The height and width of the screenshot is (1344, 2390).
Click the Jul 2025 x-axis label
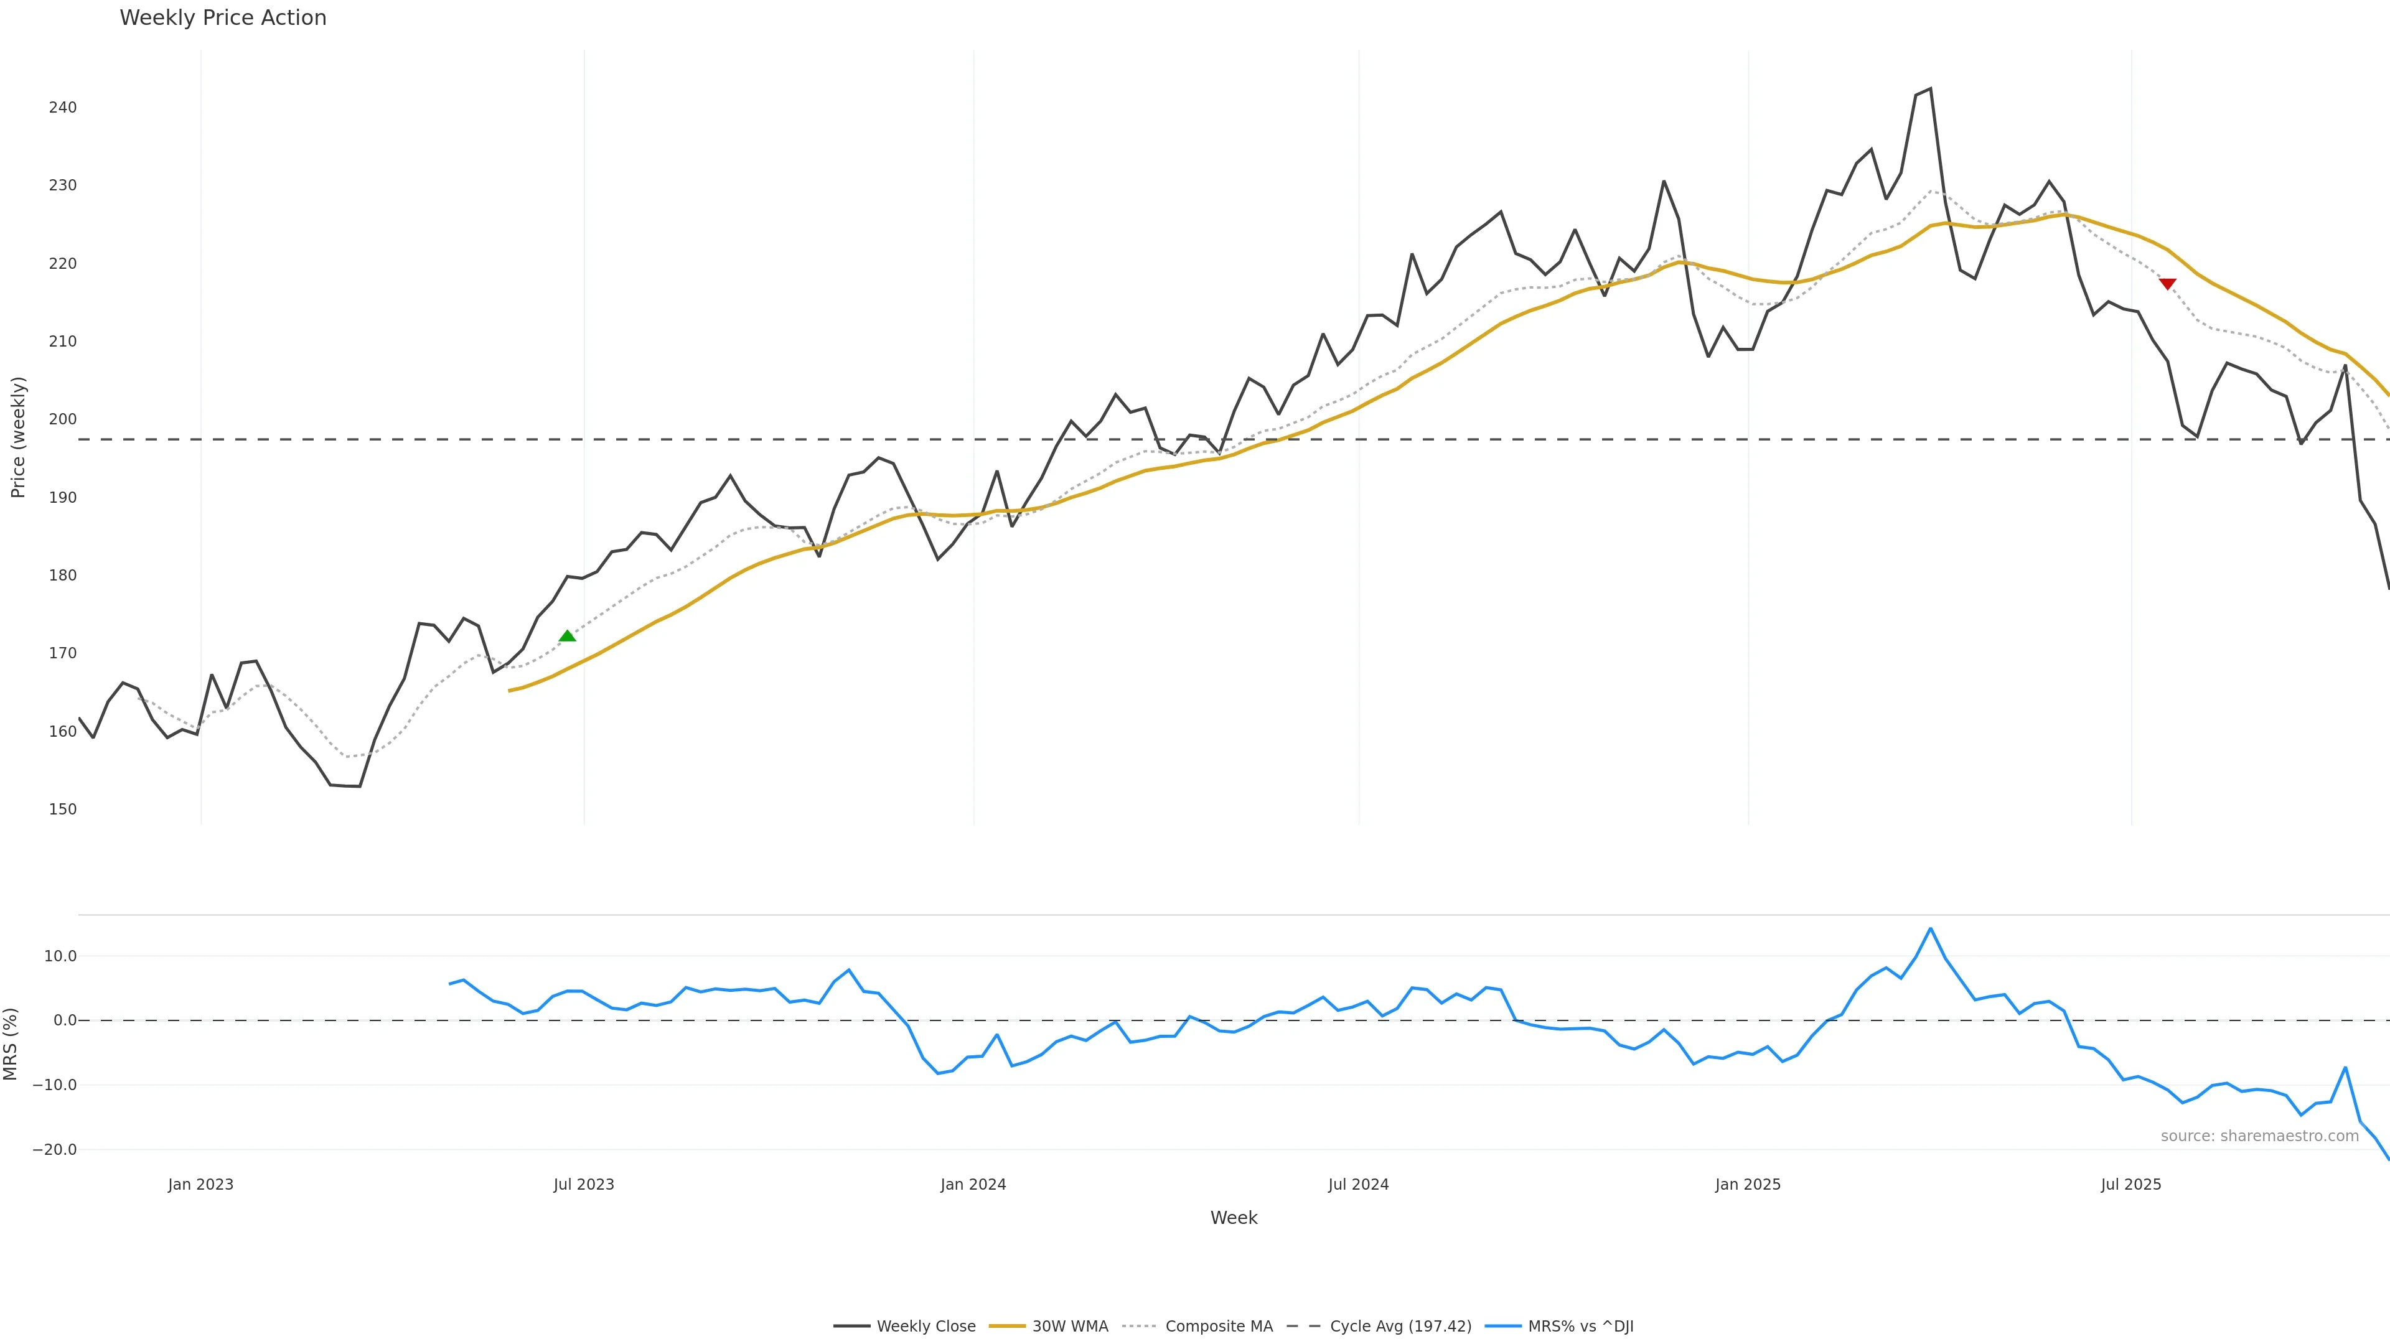[2131, 1185]
